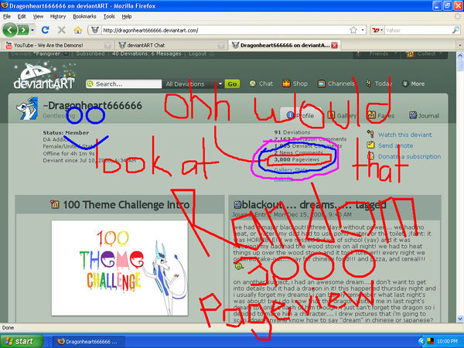Open the URL bar dropdown arrow
The width and height of the screenshot is (464, 348).
tap(363, 30)
